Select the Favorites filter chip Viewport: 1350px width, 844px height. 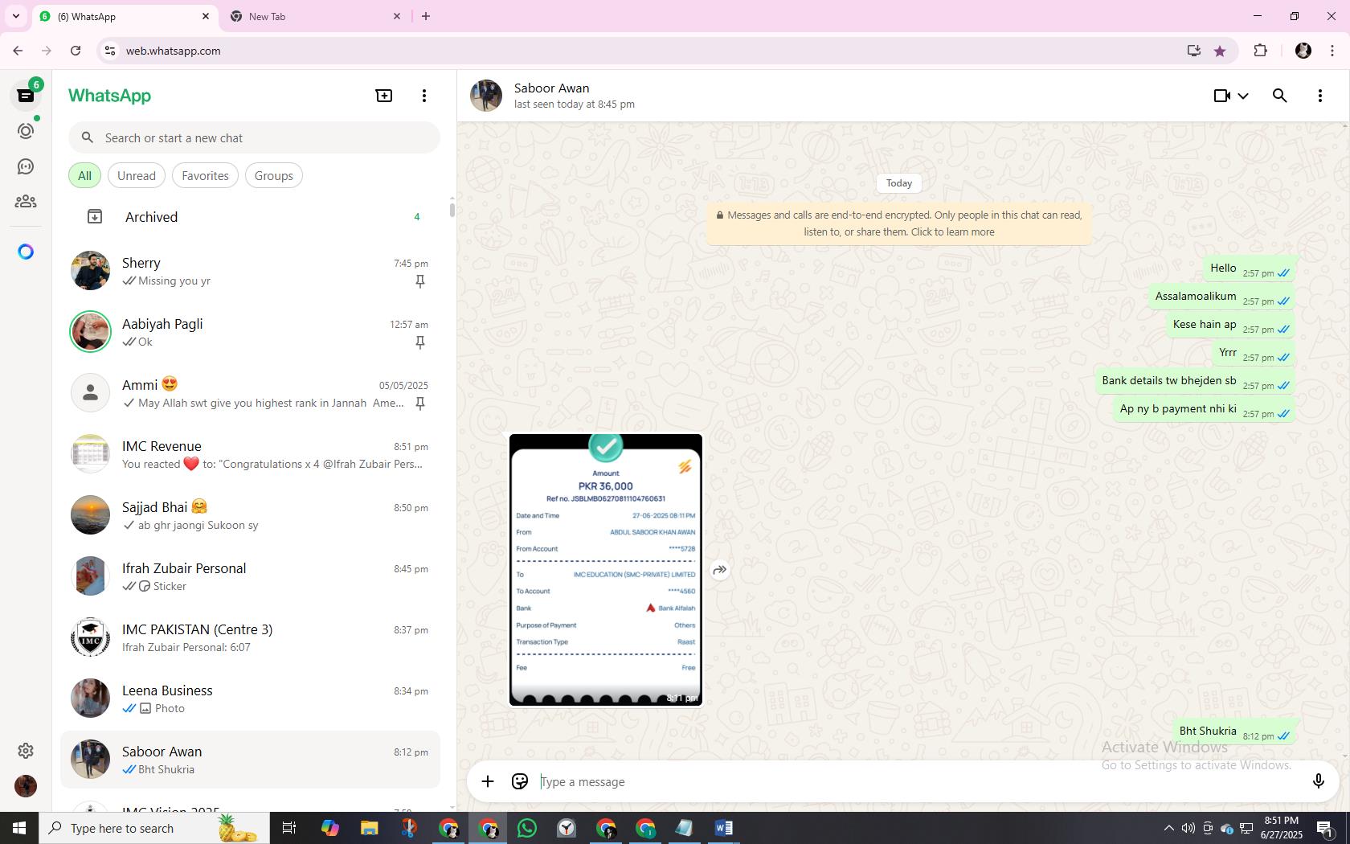point(205,175)
